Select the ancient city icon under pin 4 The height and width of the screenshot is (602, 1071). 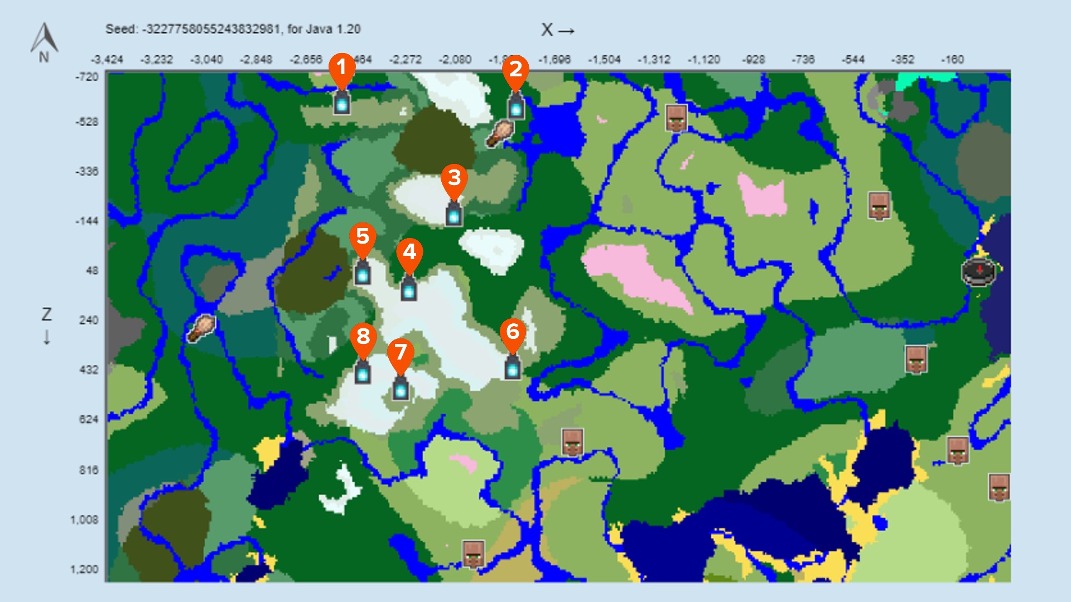(x=409, y=288)
